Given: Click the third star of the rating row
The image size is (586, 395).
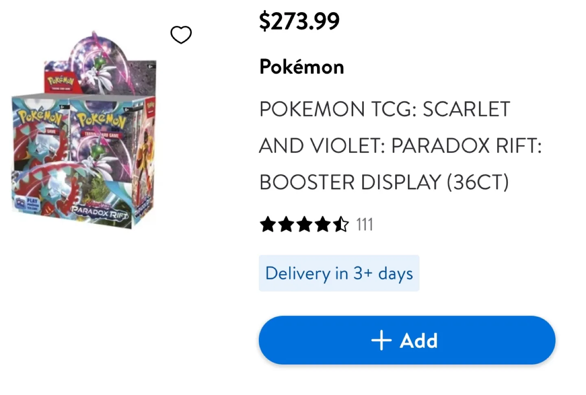Looking at the screenshot, I should 304,224.
